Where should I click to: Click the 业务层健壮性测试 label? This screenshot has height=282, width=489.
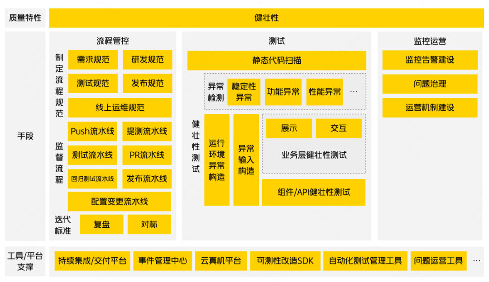(314, 155)
